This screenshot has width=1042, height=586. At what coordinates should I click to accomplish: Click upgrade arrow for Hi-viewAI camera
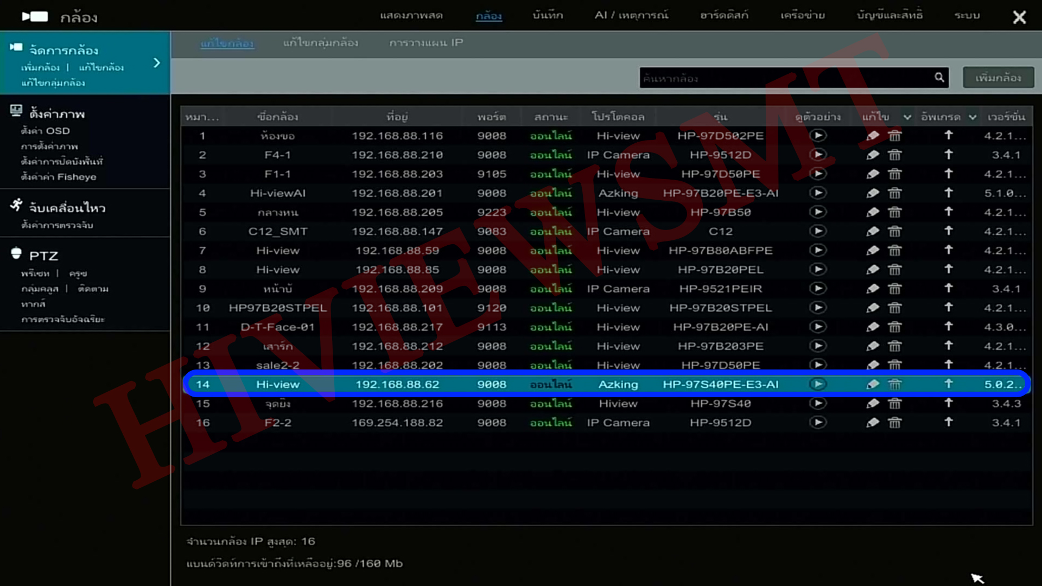(x=948, y=193)
